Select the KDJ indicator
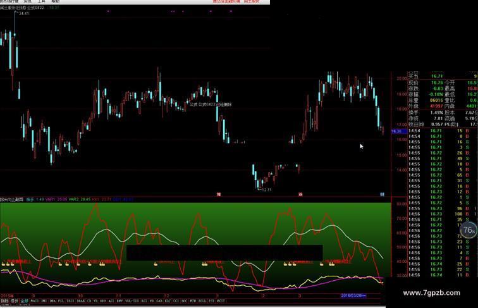Screen dimensions: 478x308 click(168, 301)
